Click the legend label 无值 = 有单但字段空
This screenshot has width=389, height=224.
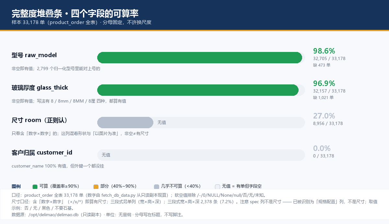[242, 186]
